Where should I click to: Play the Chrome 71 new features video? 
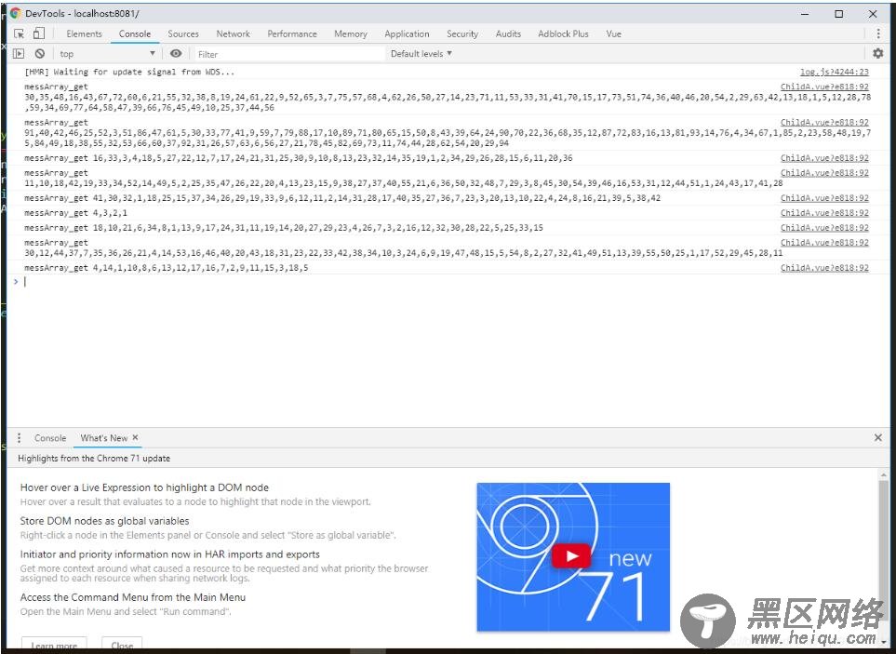[571, 556]
